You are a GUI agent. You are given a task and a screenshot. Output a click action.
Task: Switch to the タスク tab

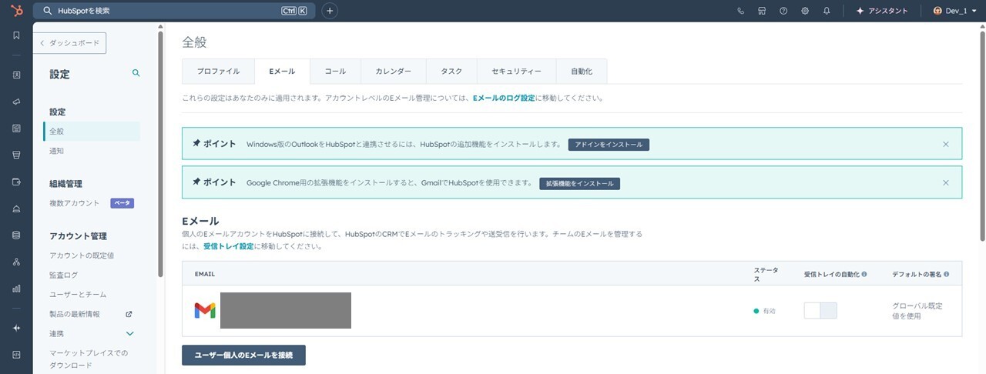(x=451, y=71)
